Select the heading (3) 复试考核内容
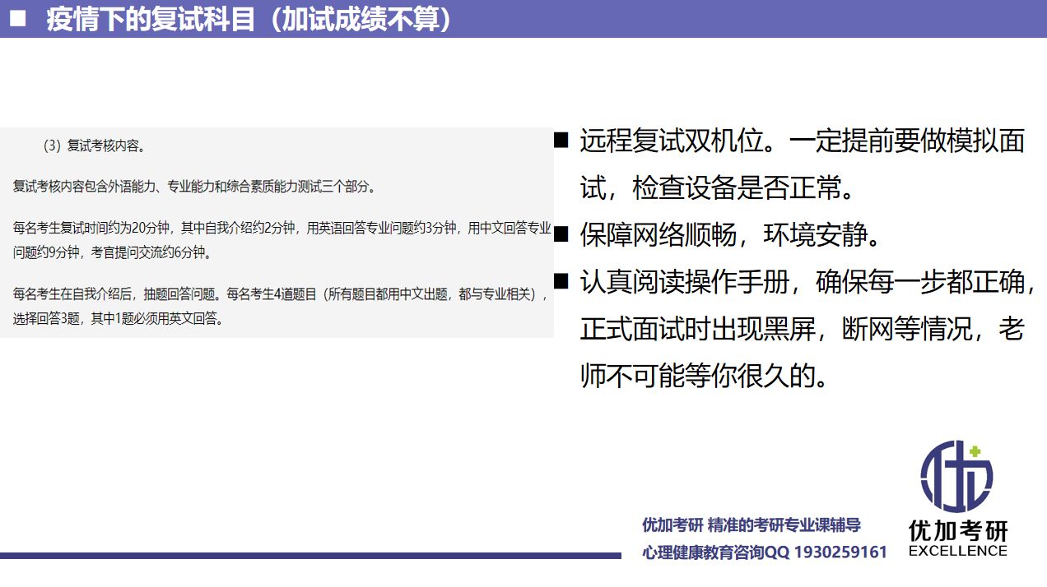This screenshot has height=587, width=1047. 95,146
